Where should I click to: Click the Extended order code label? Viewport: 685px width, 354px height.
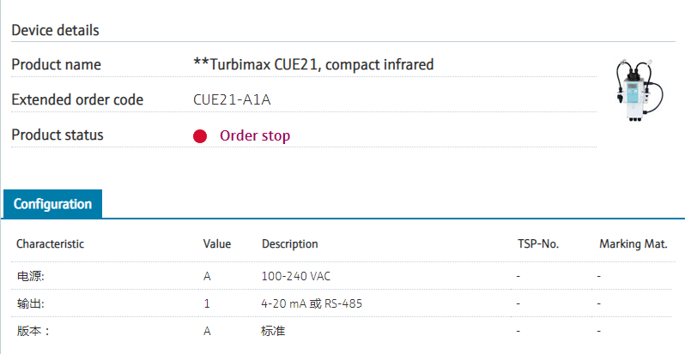tap(77, 99)
